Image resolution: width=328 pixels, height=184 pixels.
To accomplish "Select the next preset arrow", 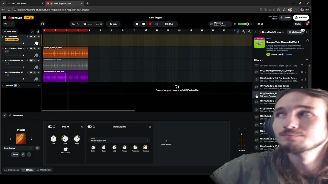I will 32,139.
